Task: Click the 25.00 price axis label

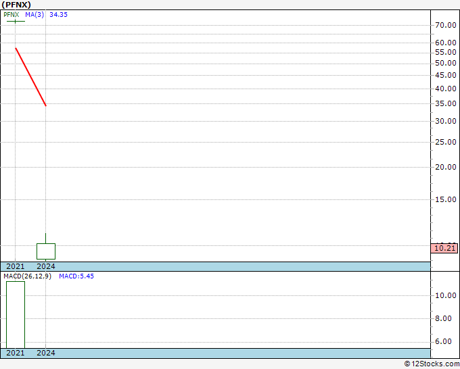Action: (x=446, y=142)
